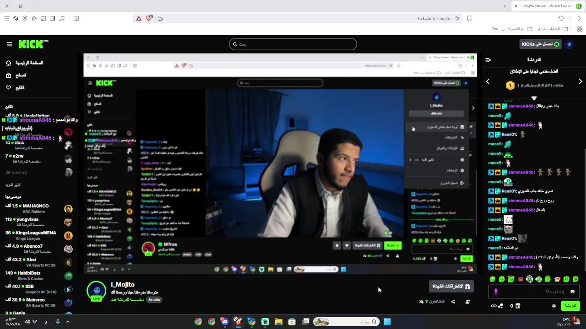This screenshot has height=329, width=586.
Task: Open Maherco channel in sidebar
Action: tap(39, 302)
